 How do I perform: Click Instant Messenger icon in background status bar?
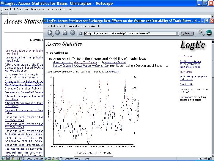coord(13,159)
